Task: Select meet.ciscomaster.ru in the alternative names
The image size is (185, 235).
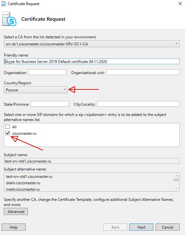Action: [x=23, y=189]
